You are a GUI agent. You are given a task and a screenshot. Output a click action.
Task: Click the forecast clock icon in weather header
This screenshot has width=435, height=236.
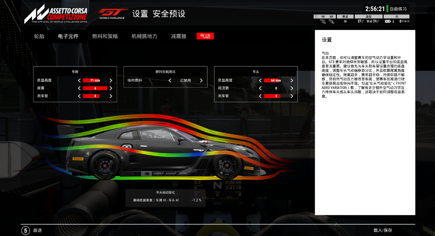316,17
